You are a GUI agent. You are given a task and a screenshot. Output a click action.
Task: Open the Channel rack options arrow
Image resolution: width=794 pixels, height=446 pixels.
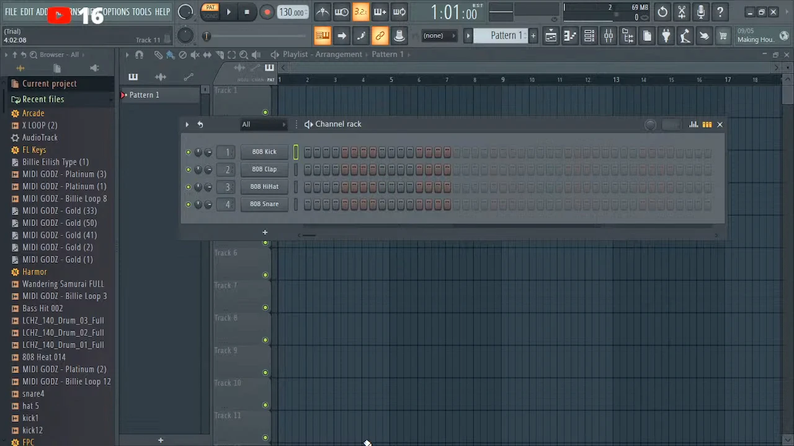[x=187, y=125]
